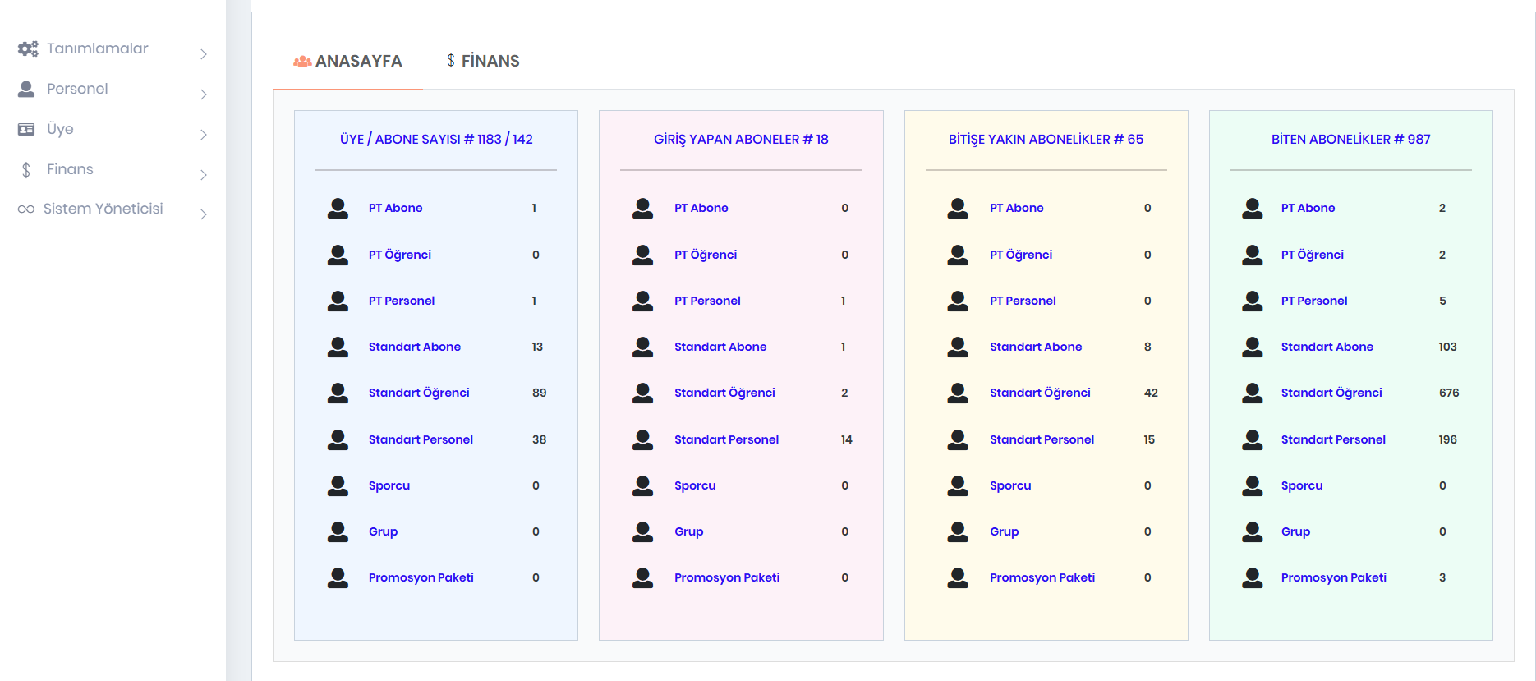Open the Finans sidebar menu item
Screen dimensions: 1536x681
[70, 169]
